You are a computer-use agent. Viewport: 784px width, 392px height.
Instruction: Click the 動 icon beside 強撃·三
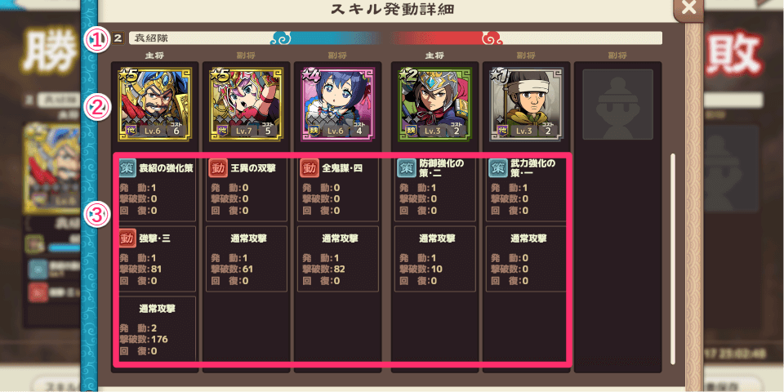(128, 238)
